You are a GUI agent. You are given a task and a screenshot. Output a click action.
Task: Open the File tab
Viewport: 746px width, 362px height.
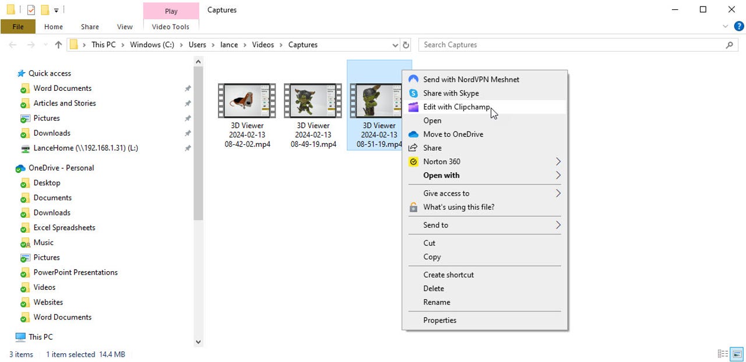click(x=18, y=27)
